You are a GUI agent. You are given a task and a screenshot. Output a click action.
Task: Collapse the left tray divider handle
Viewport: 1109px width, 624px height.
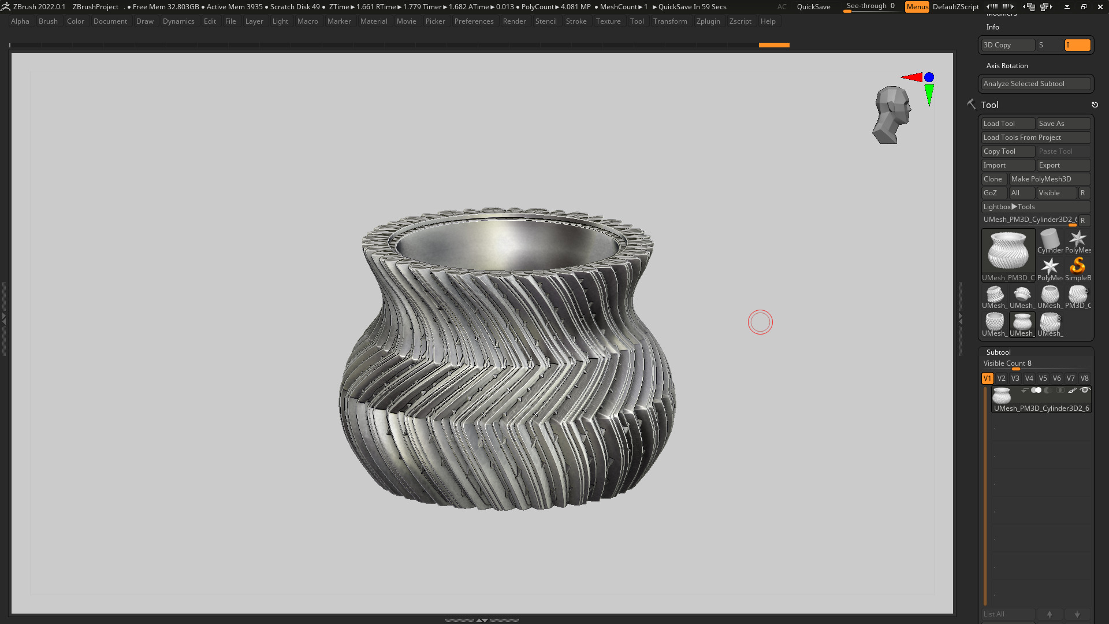3,318
